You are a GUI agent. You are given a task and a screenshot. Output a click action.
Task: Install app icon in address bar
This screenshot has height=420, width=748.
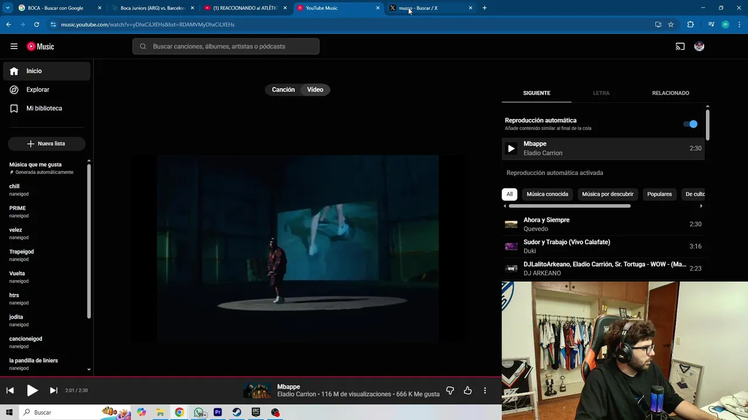[x=658, y=24]
